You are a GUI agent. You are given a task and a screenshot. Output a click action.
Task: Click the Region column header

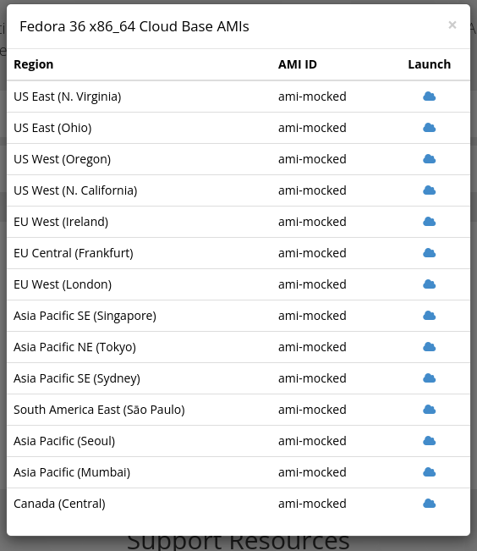[34, 64]
